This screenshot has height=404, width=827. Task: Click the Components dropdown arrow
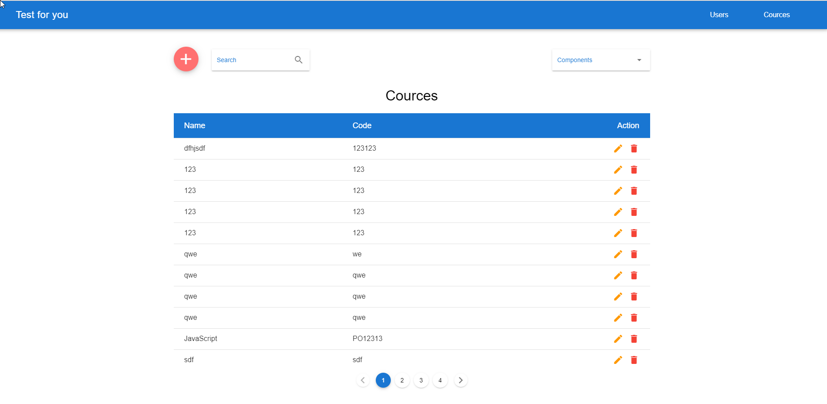[x=639, y=60]
